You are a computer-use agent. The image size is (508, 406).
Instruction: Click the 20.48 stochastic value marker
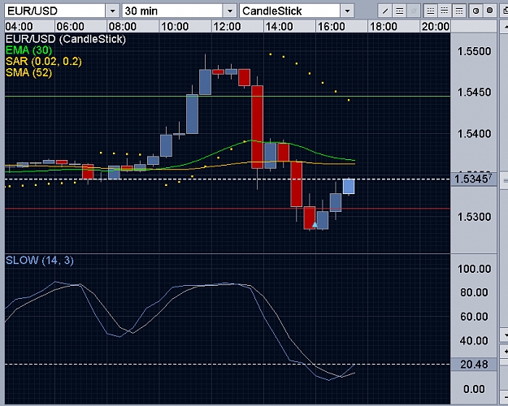point(474,365)
